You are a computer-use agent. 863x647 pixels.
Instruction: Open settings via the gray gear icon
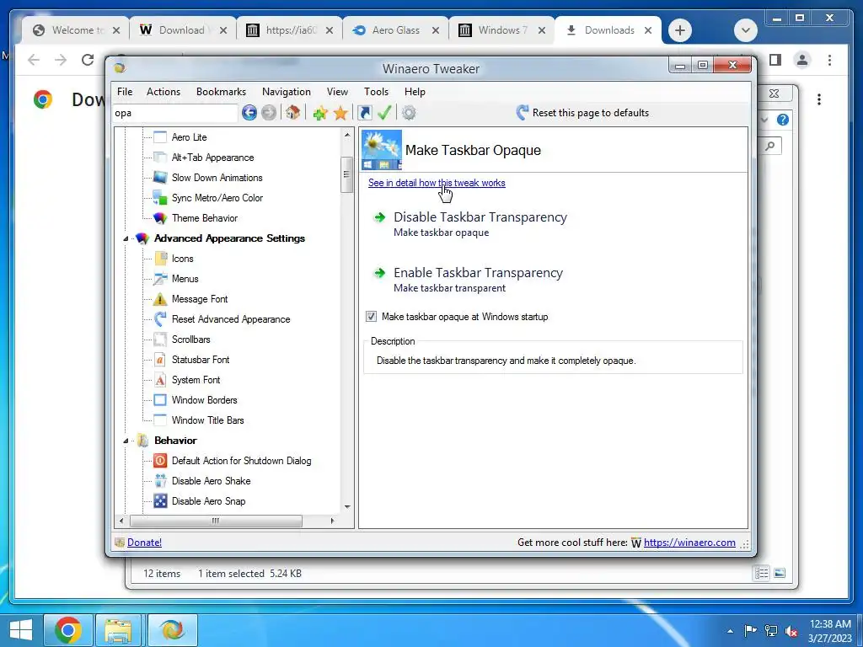409,113
